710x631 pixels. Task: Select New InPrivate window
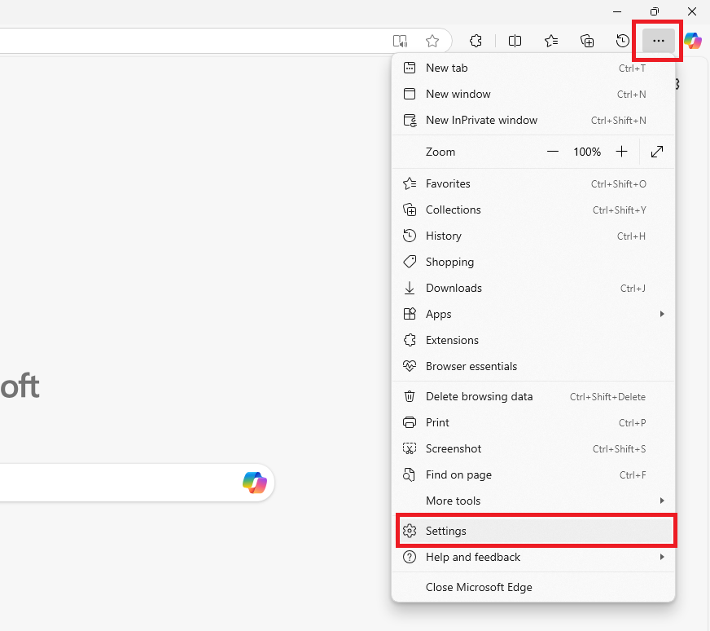(x=481, y=120)
